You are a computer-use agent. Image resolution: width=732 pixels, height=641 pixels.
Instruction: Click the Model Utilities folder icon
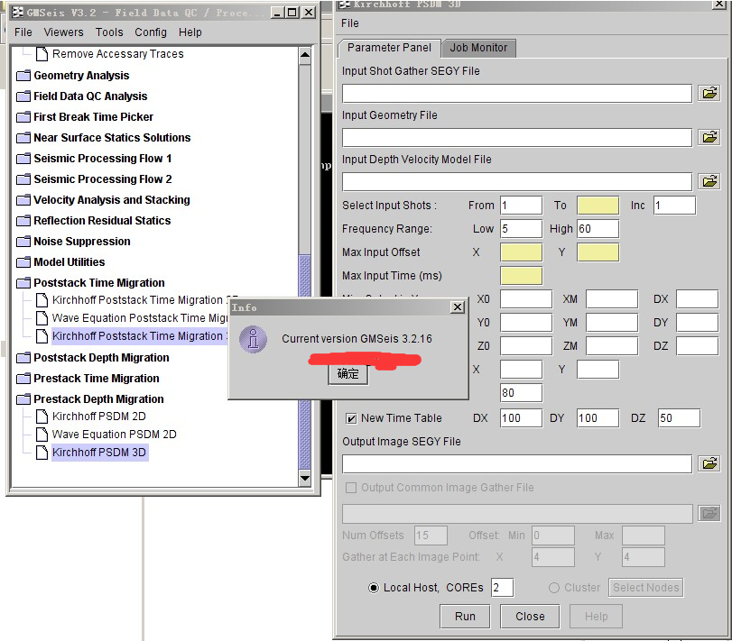tap(23, 262)
